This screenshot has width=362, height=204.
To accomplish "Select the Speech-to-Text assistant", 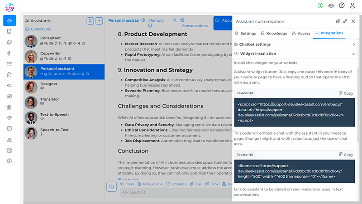I will point(64,133).
